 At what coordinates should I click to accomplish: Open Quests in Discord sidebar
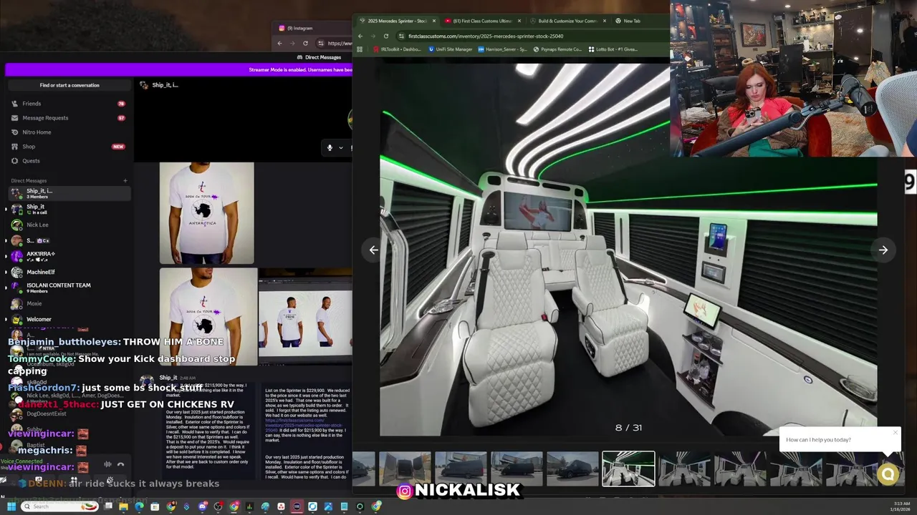point(68,161)
